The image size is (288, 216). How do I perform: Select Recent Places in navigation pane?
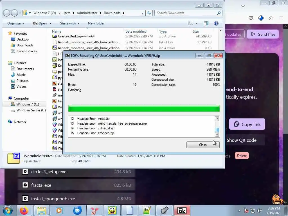pos(27,51)
